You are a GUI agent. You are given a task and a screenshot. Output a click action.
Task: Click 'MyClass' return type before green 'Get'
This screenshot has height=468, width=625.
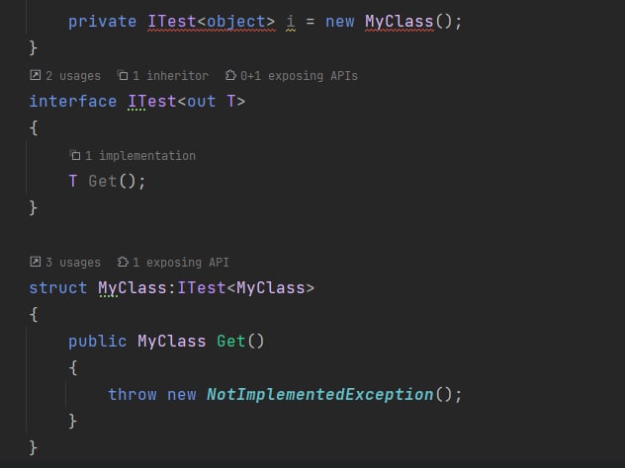pyautogui.click(x=172, y=342)
